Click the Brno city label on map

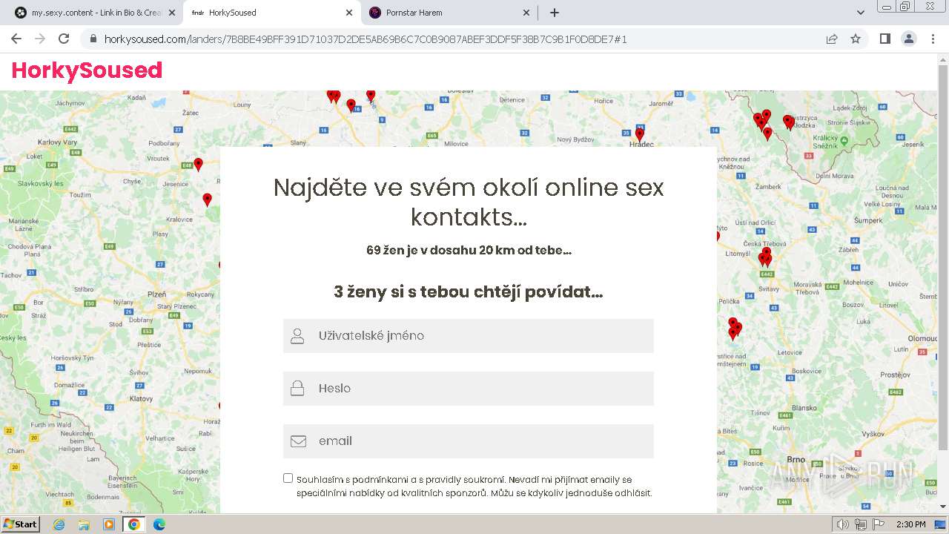(x=796, y=460)
